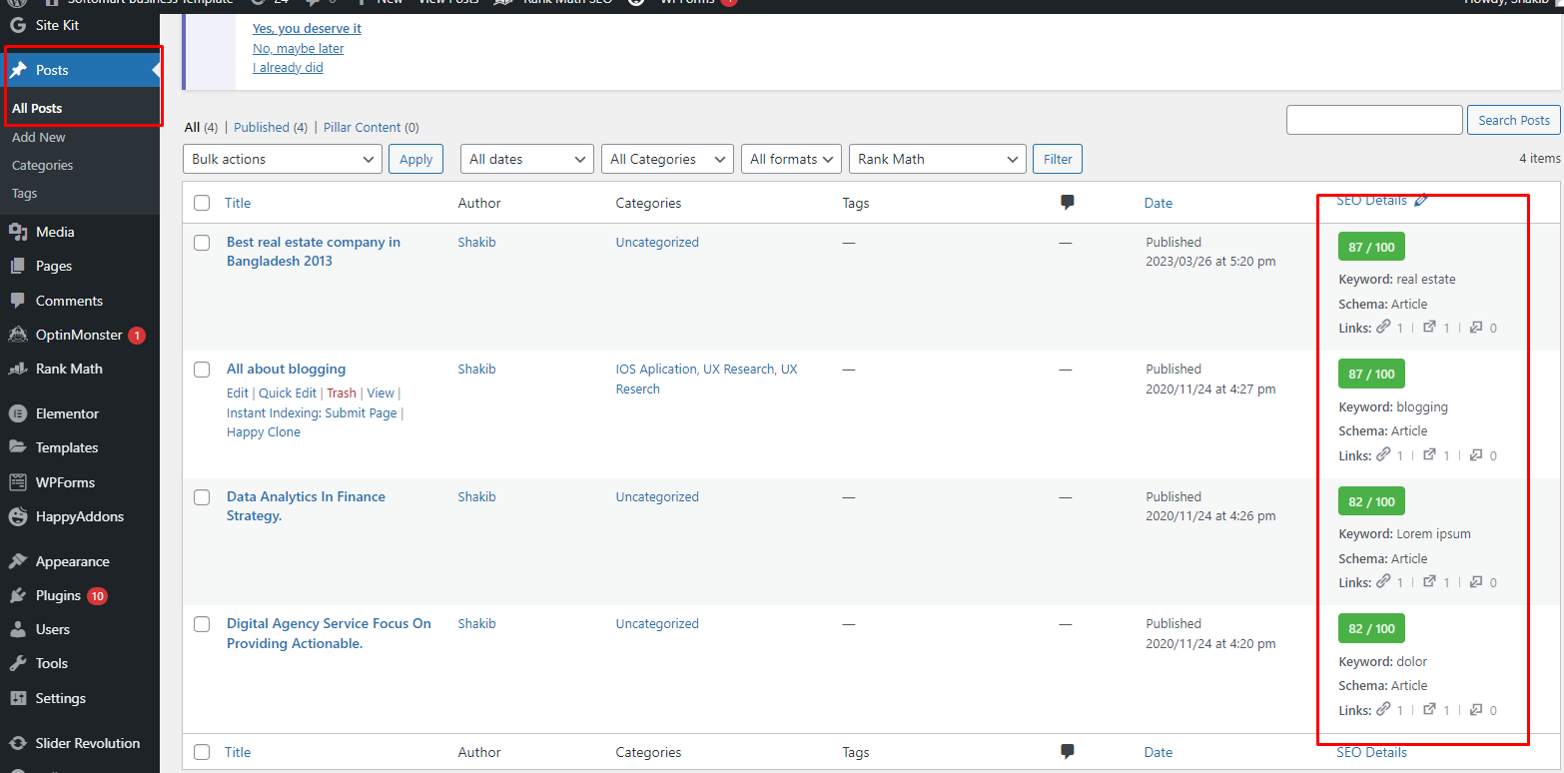1564x773 pixels.
Task: Click the Rank Math chart icon
Action: point(18,369)
